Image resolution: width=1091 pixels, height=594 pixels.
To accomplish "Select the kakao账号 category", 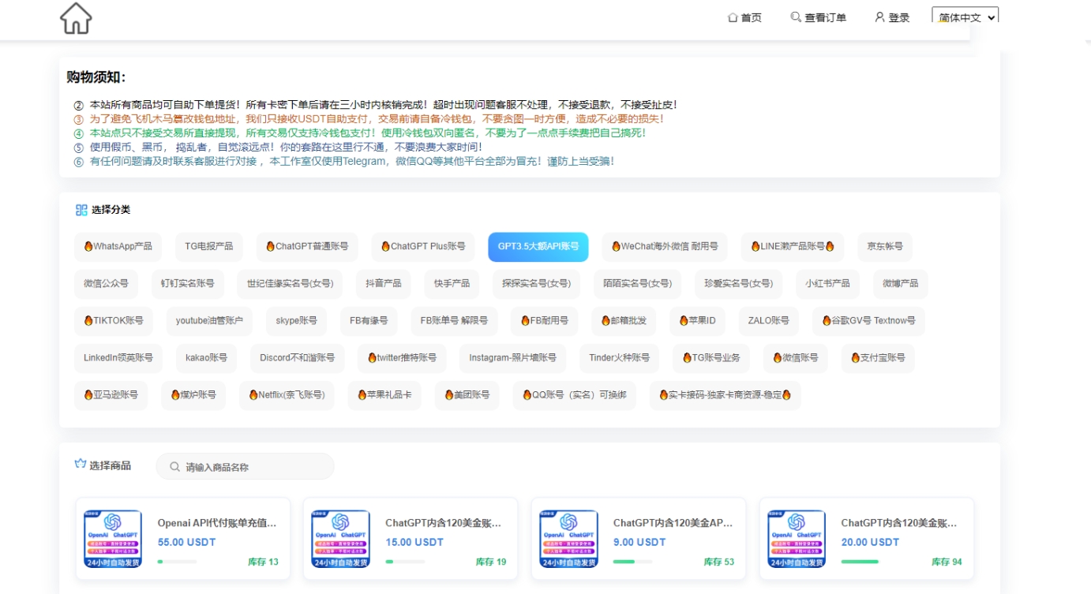I will click(x=206, y=358).
